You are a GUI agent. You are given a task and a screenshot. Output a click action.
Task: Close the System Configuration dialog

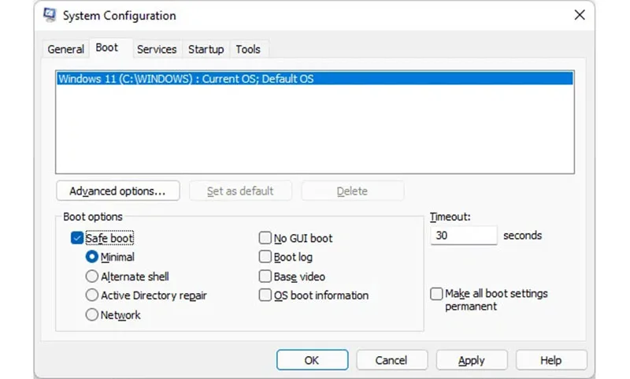tap(580, 15)
